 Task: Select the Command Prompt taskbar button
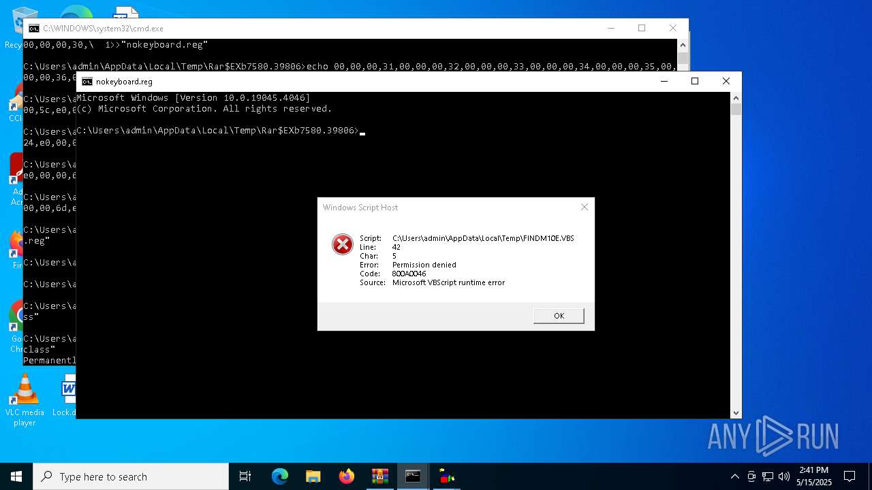point(413,476)
